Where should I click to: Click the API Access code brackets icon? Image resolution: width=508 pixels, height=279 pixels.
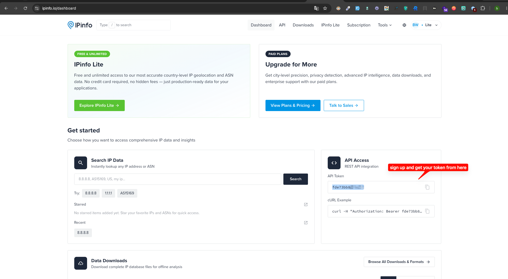[x=334, y=163]
